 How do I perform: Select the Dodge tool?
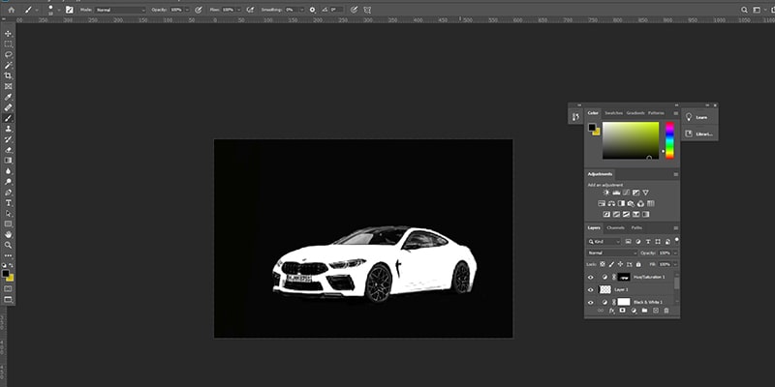[8, 182]
